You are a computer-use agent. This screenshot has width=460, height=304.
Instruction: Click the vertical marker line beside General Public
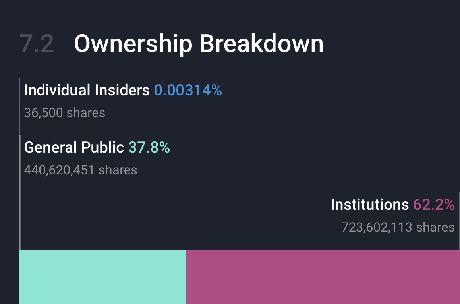[x=20, y=191]
